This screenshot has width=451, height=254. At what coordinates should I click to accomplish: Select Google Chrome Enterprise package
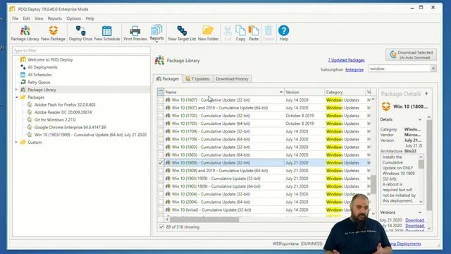click(70, 127)
